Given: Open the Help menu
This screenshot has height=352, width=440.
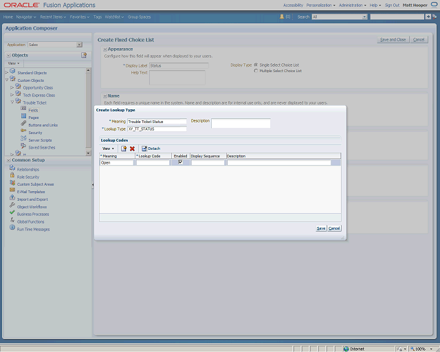Looking at the screenshot, I should tap(375, 5).
